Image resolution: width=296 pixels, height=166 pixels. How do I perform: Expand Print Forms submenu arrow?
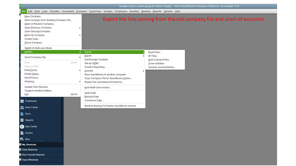click(x=80, y=70)
